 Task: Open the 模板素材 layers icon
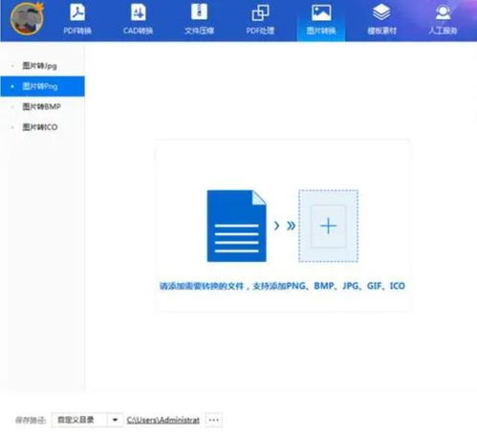(381, 12)
